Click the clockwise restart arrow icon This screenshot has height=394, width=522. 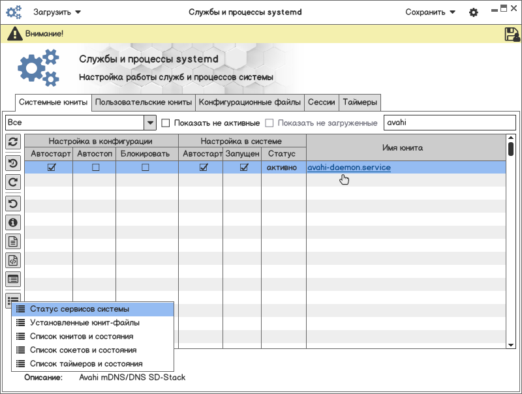tap(13, 183)
